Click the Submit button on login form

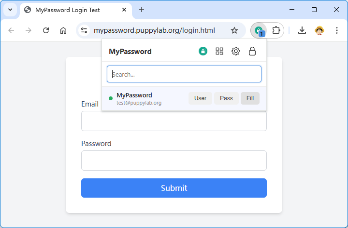coord(174,188)
